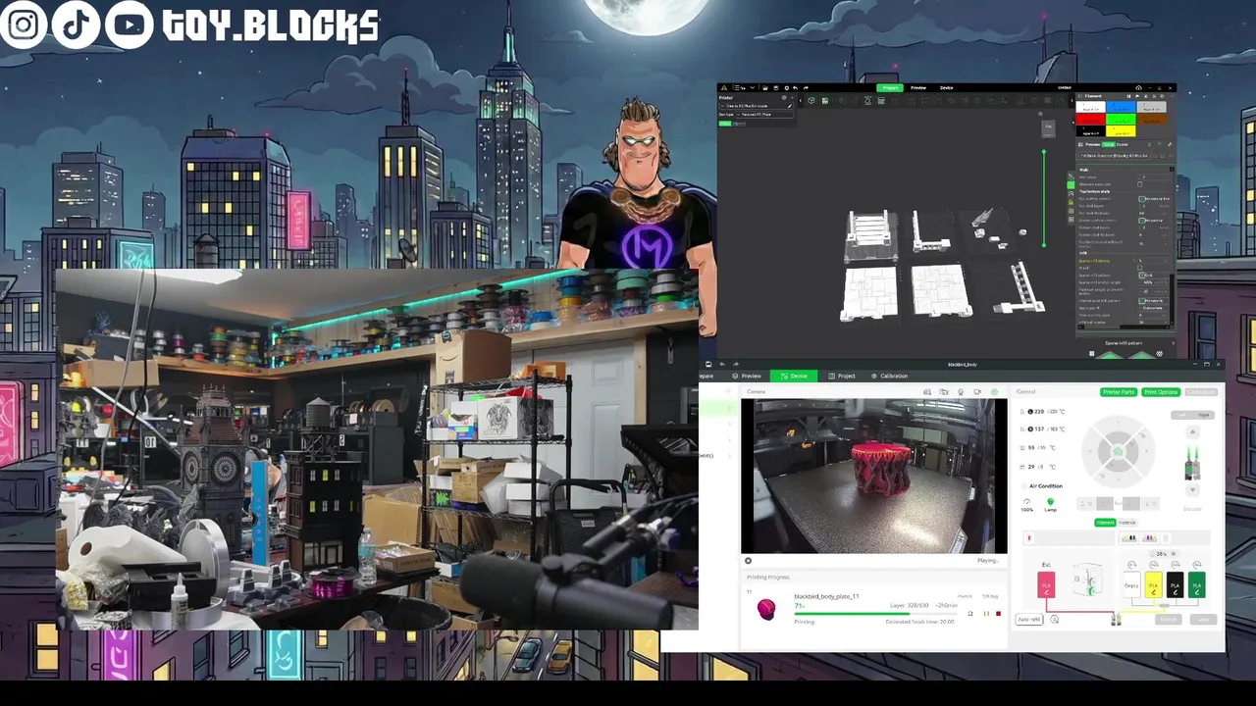Expand hamburger file menu arrow in slicer
The image size is (1256, 706).
pos(753,88)
